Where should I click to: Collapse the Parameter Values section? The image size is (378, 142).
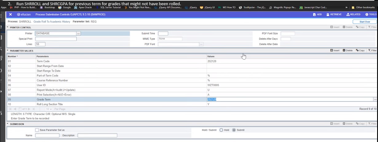pos(8,51)
